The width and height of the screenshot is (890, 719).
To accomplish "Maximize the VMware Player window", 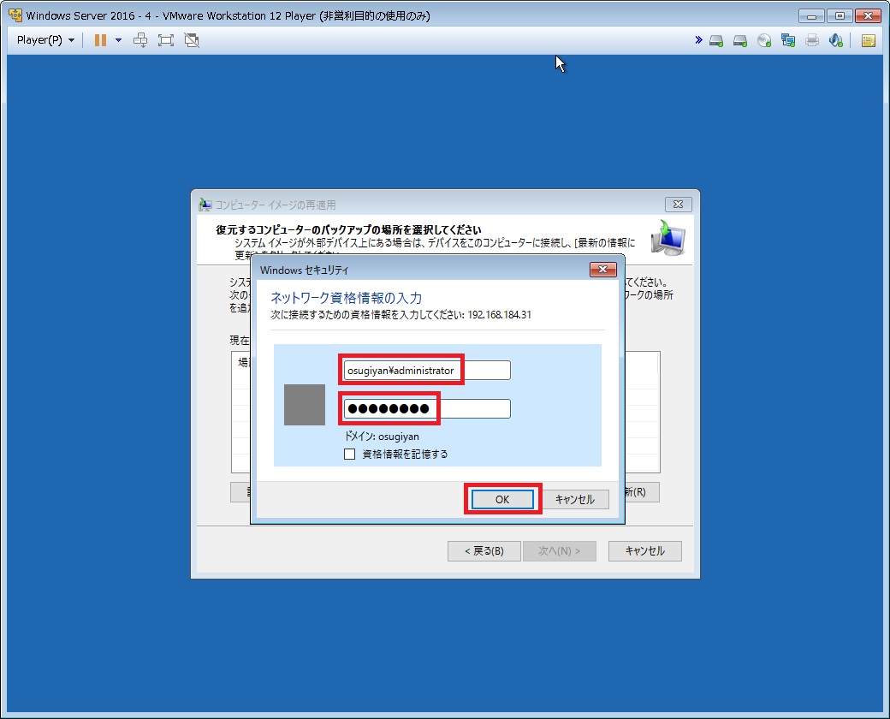I will tap(840, 16).
